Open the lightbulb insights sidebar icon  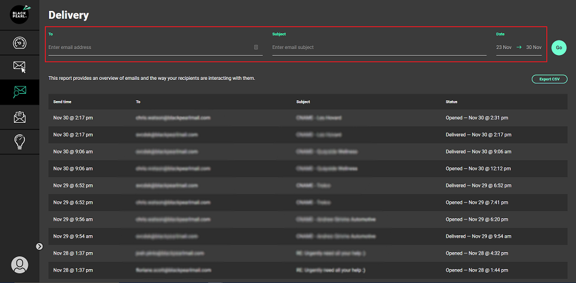coord(19,142)
